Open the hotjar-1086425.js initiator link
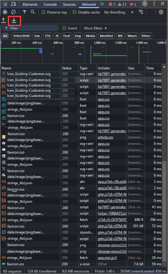 112,213
